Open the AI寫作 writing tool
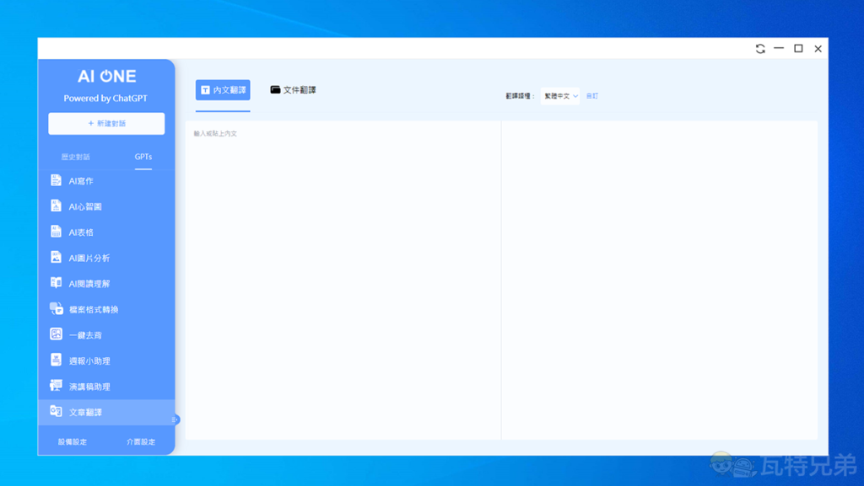This screenshot has height=486, width=864. [81, 181]
